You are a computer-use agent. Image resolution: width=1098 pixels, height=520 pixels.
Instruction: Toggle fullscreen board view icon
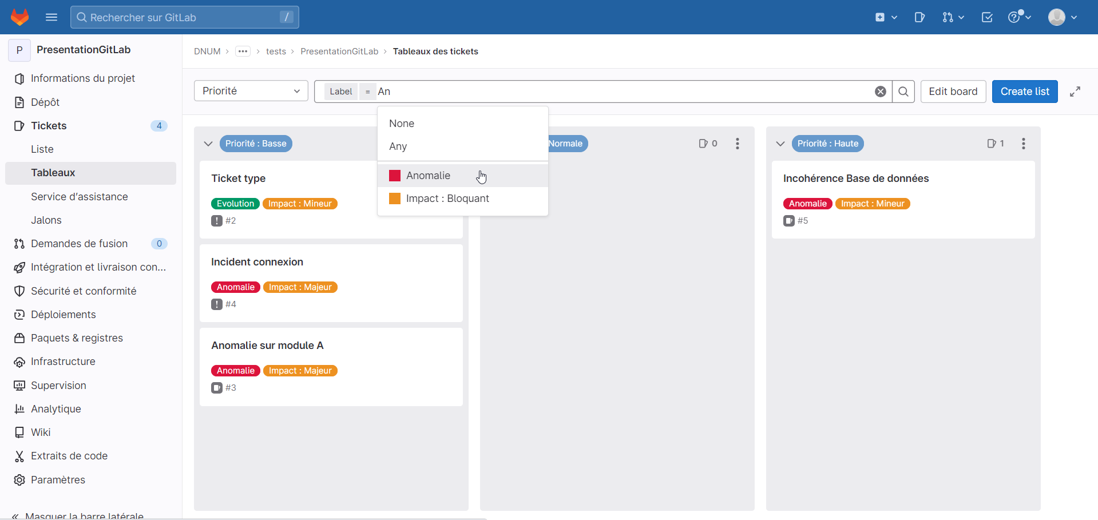pos(1075,92)
